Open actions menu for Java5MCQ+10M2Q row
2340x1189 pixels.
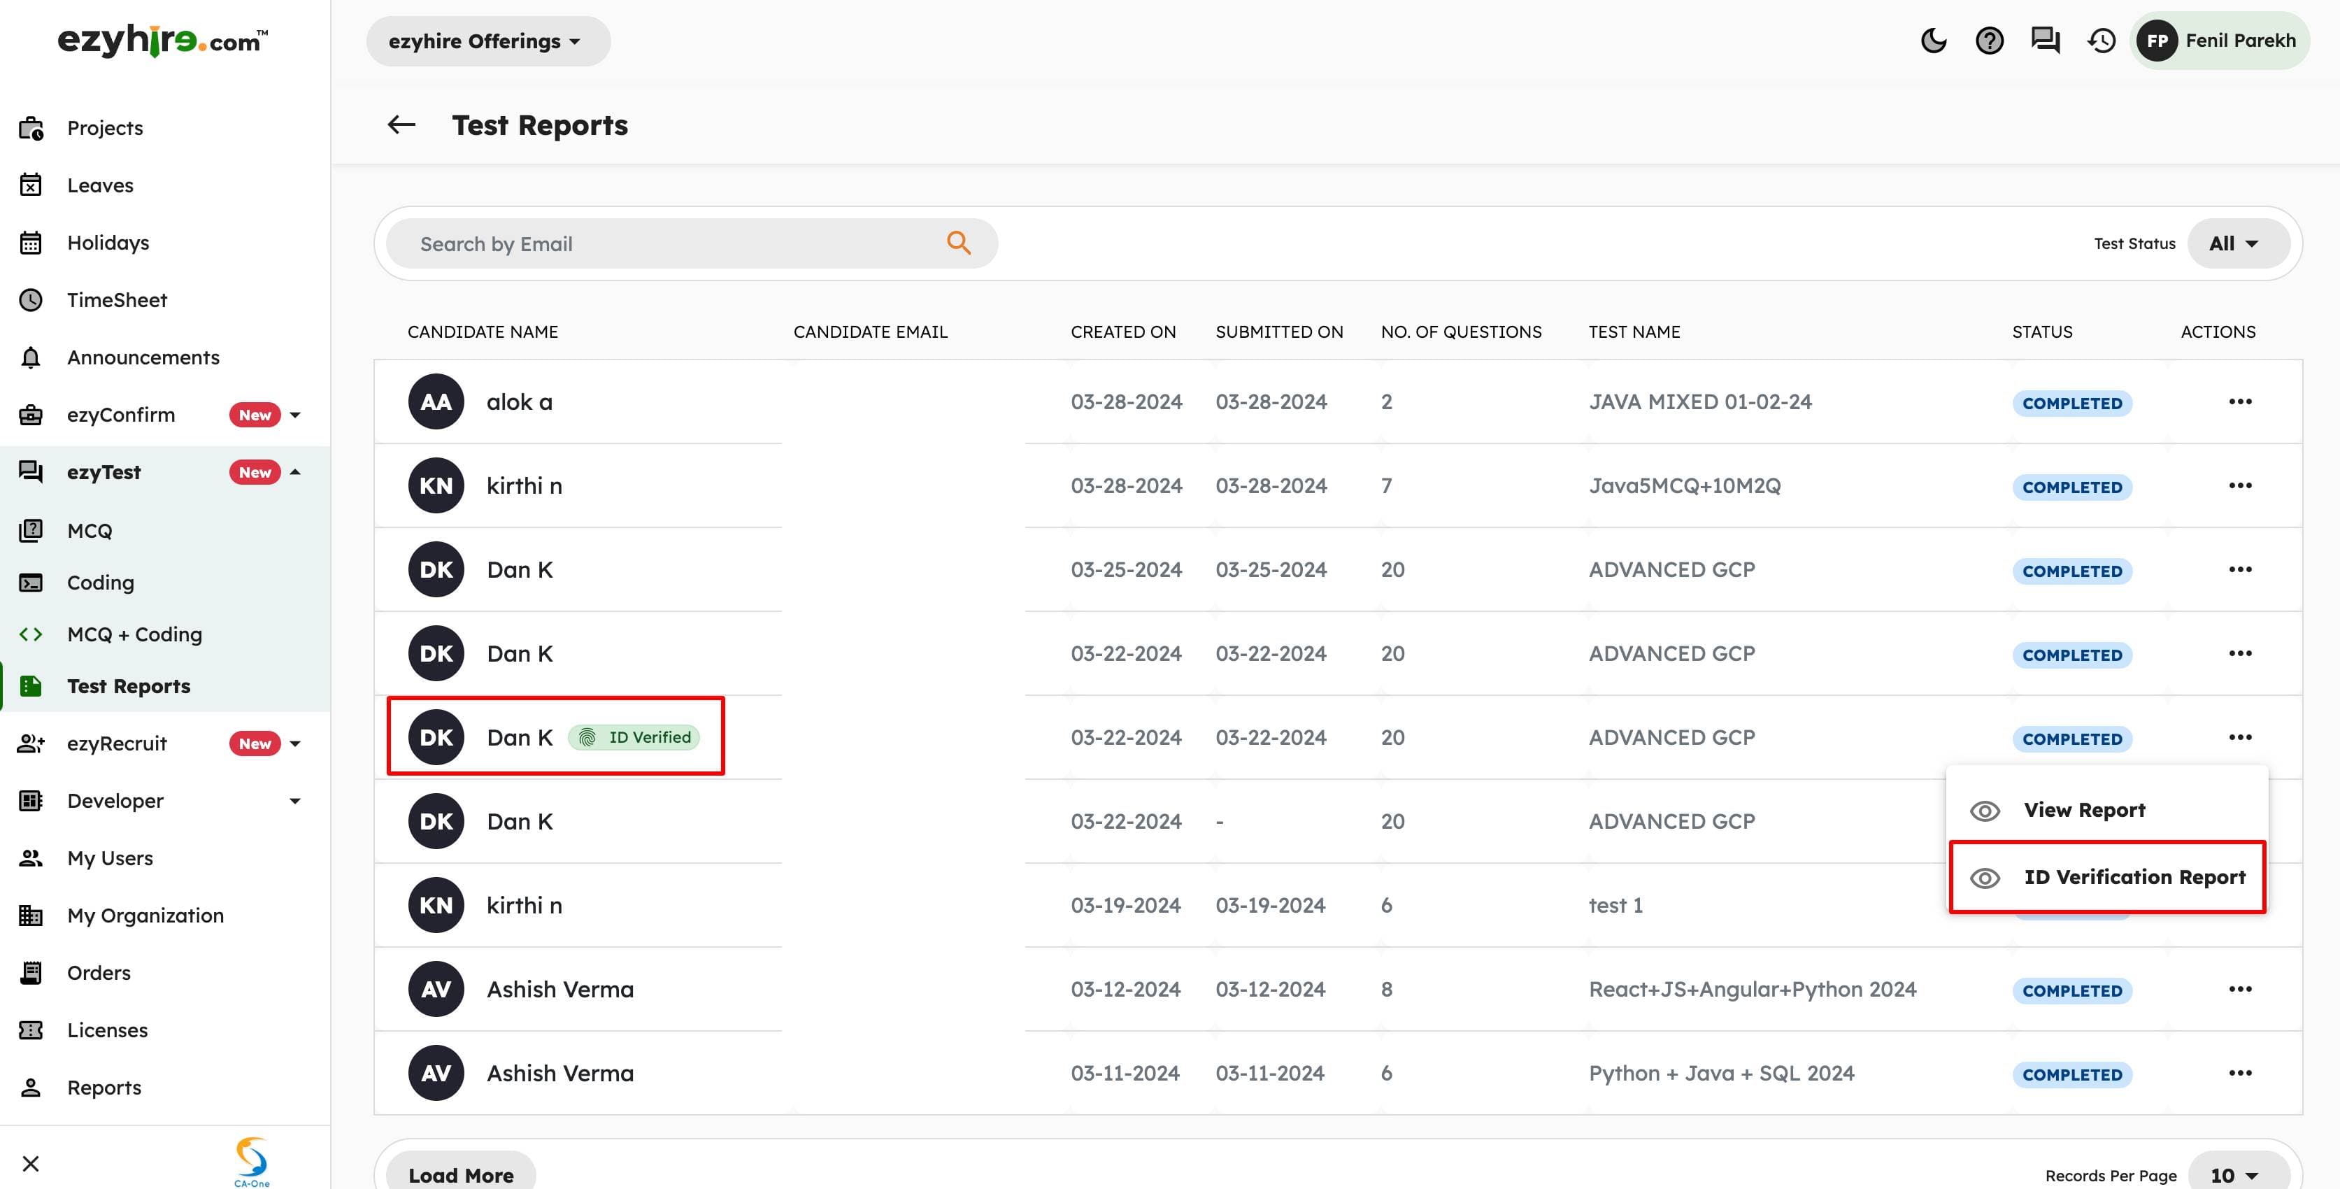tap(2240, 485)
